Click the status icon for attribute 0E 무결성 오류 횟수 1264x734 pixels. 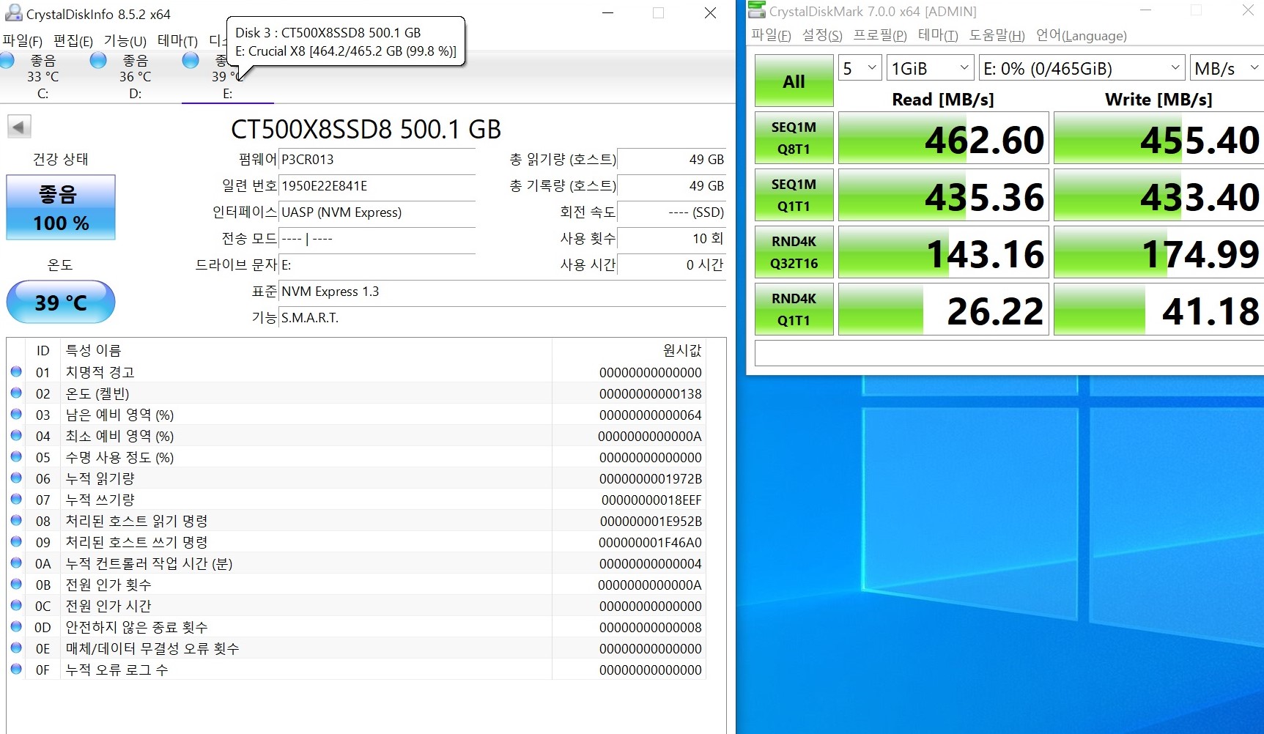point(16,648)
